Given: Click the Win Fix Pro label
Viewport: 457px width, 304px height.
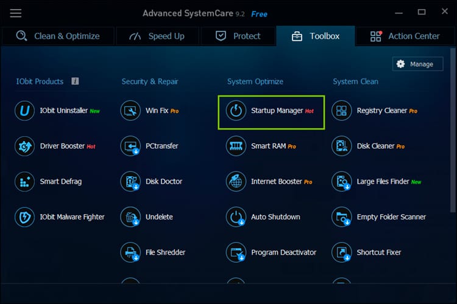Looking at the screenshot, I should coord(162,111).
